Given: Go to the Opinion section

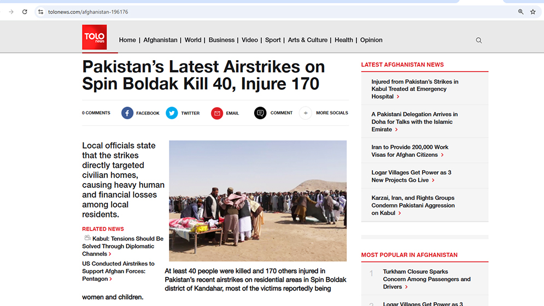Looking at the screenshot, I should click(x=371, y=40).
